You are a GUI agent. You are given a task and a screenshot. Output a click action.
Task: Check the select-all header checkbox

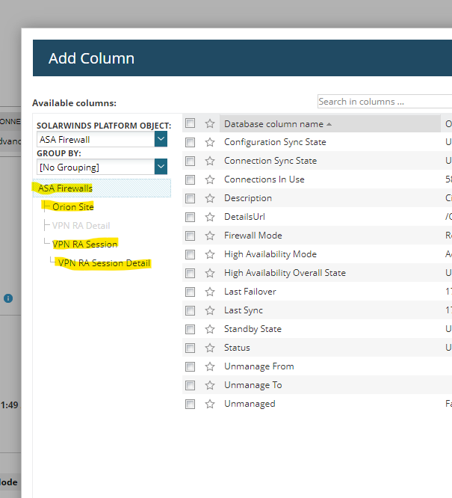(x=190, y=123)
